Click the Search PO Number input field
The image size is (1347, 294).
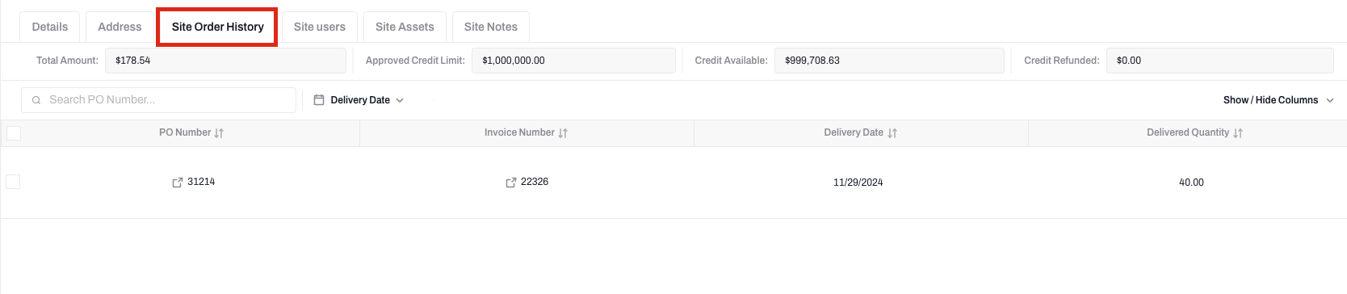tap(158, 100)
